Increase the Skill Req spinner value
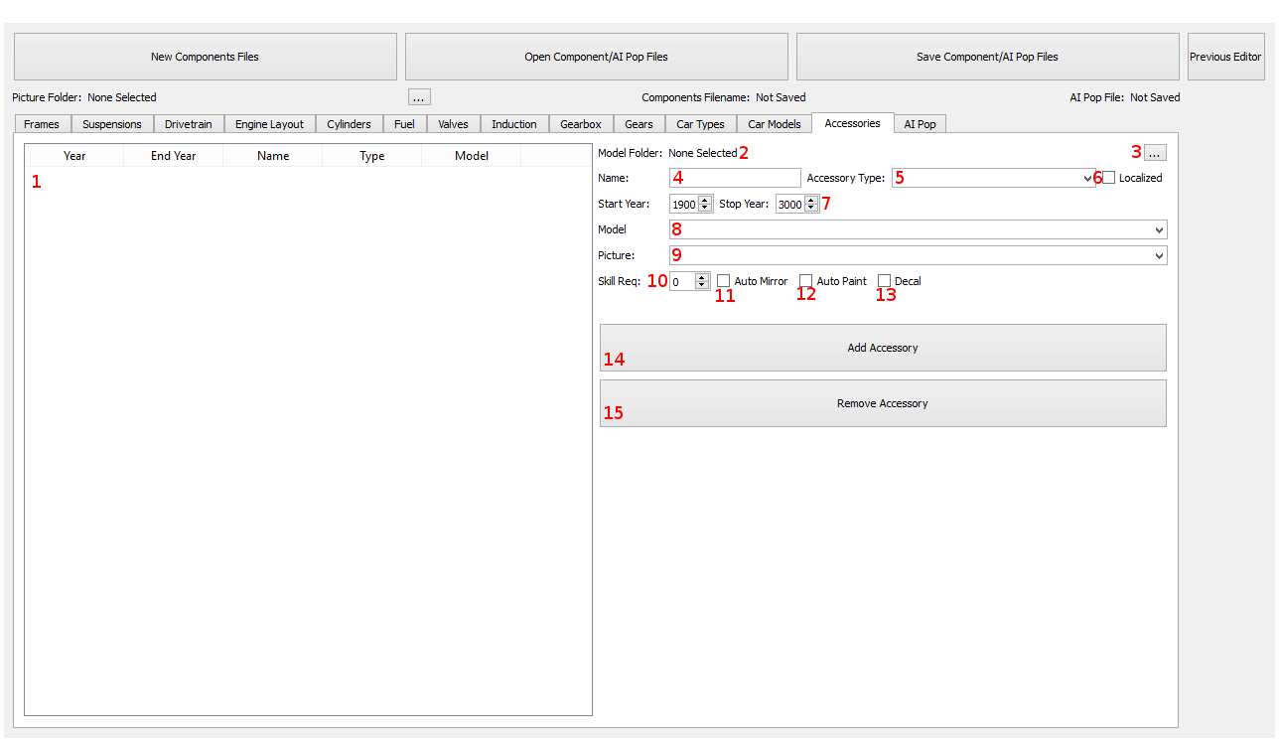Viewport: 1279px width, 742px height. click(x=701, y=277)
